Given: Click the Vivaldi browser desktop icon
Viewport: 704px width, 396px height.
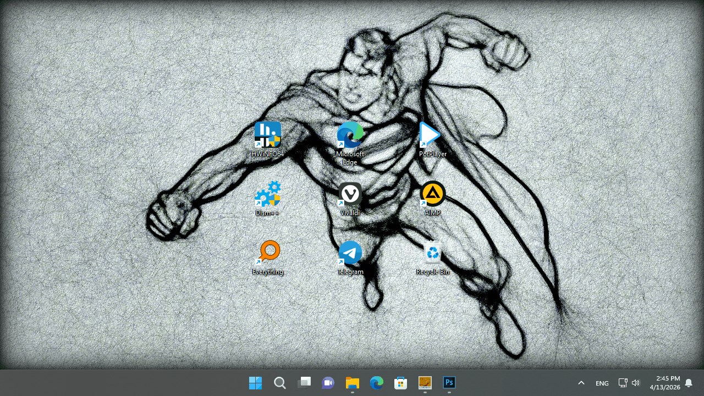Looking at the screenshot, I should 350,194.
